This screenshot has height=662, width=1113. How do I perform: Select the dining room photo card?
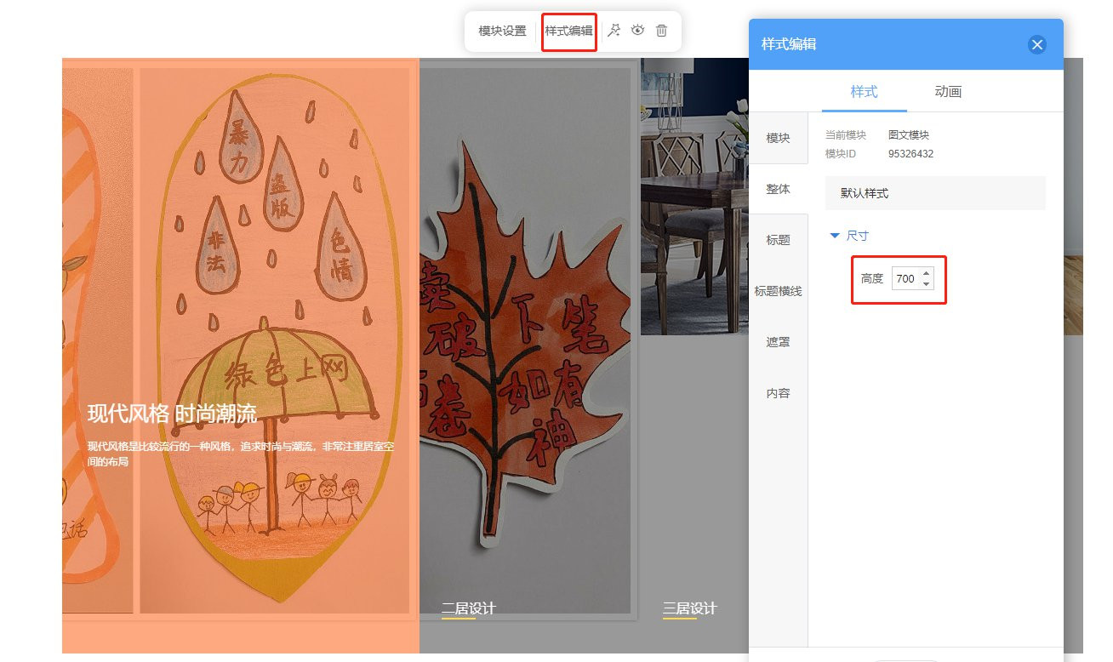(694, 196)
